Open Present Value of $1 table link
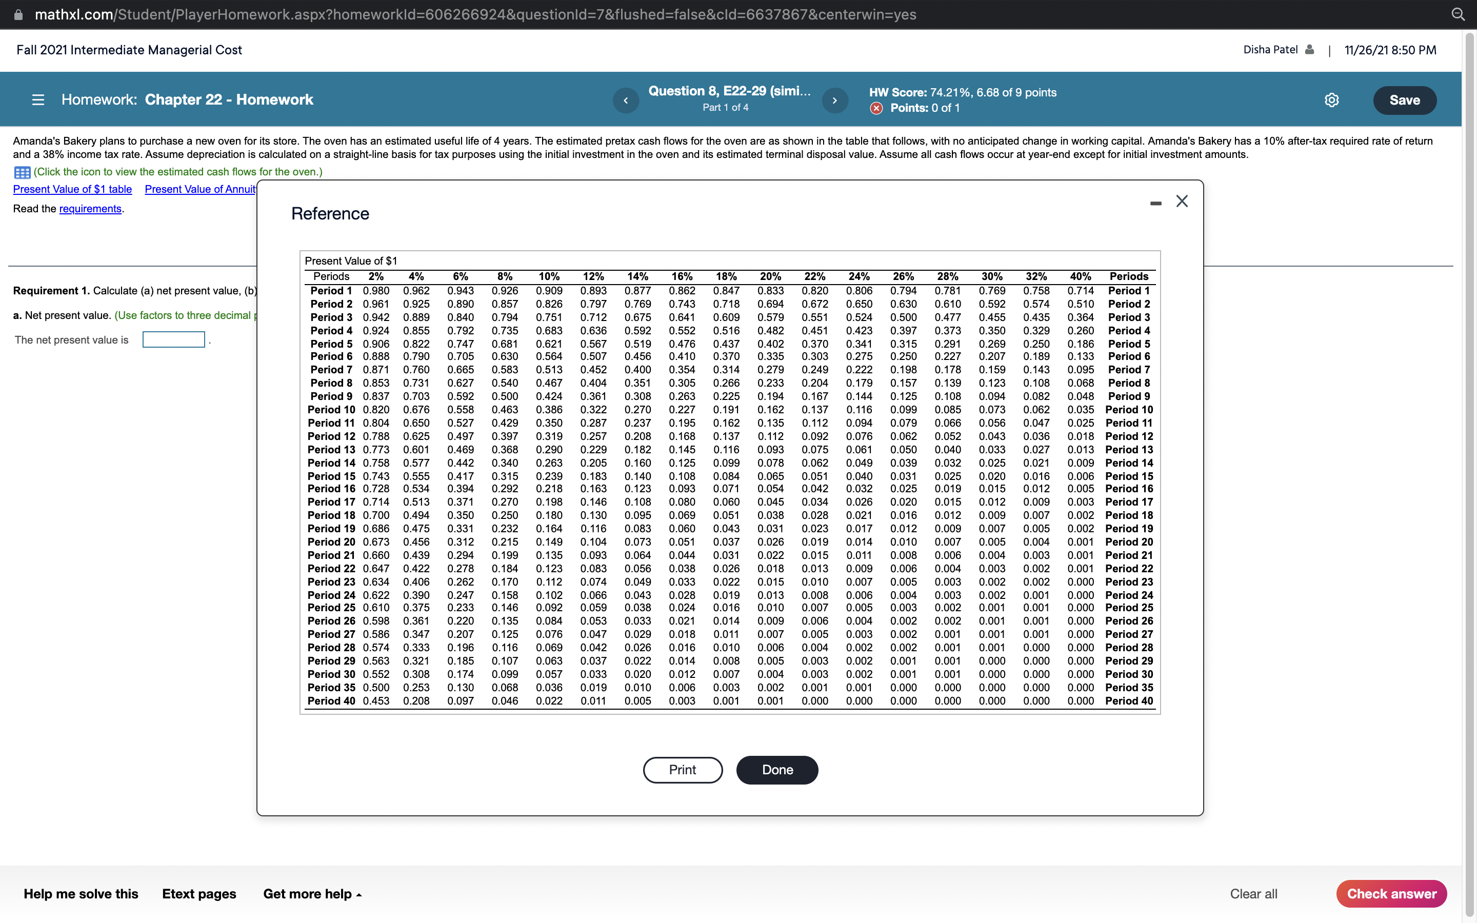The image size is (1477, 923). pos(73,189)
